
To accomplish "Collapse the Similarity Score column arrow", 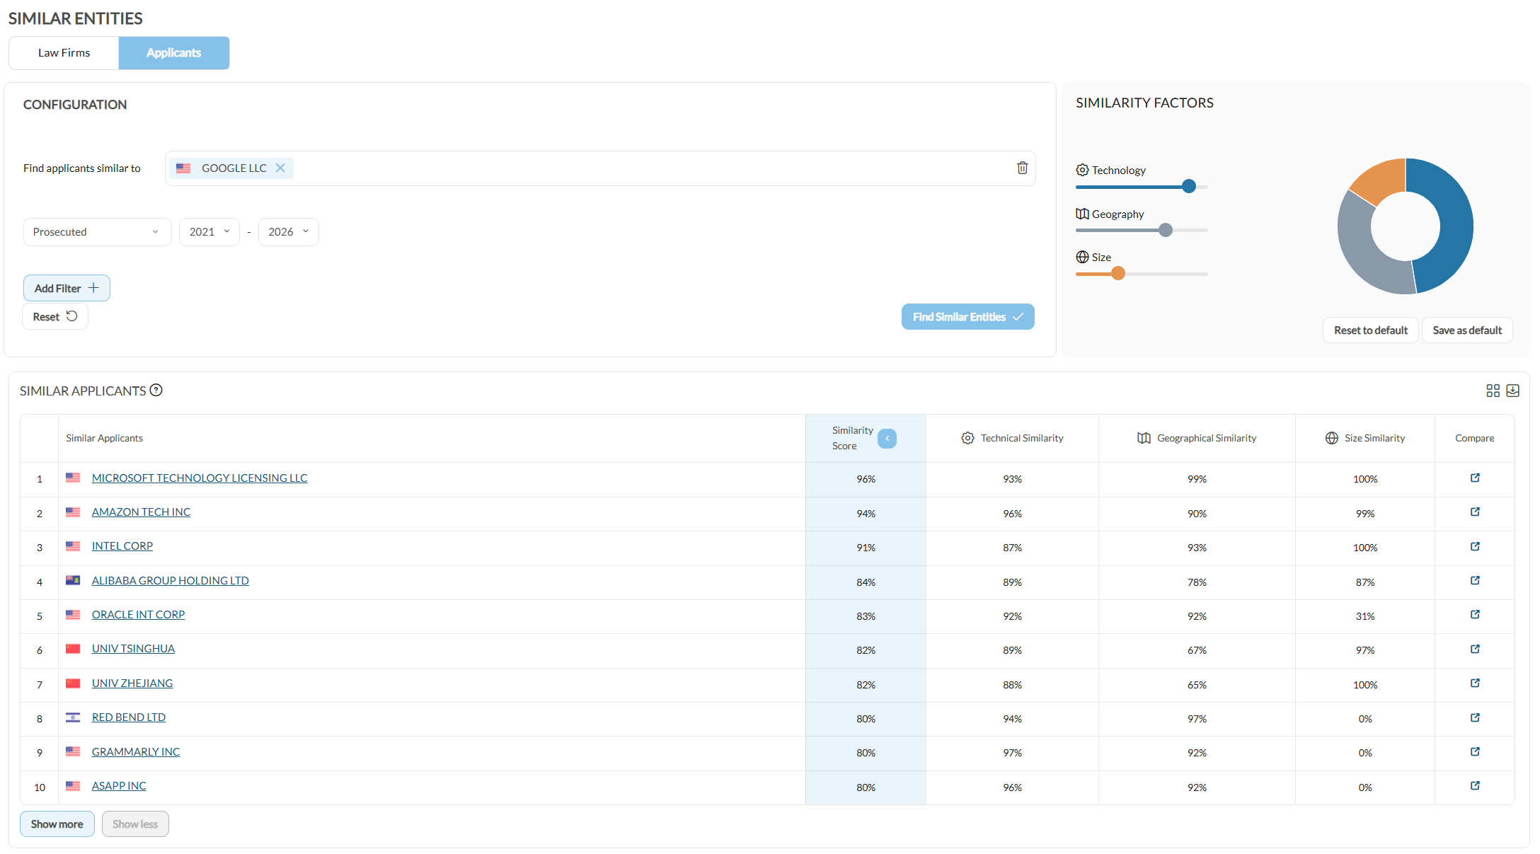I will tap(887, 438).
